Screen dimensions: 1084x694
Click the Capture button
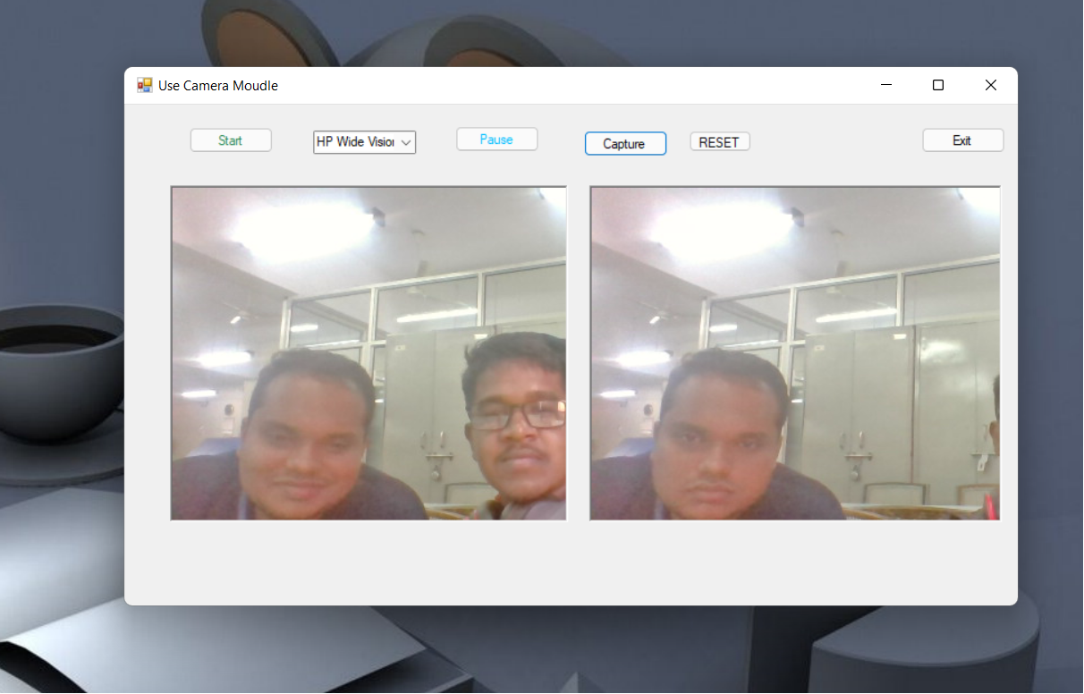click(625, 144)
